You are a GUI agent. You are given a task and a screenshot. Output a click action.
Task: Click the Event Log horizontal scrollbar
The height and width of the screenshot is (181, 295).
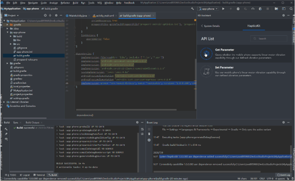pyautogui.click(x=207, y=171)
